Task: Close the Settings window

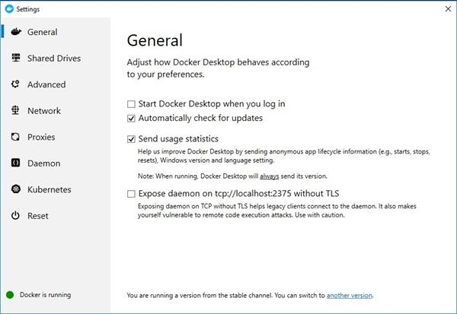Action: pyautogui.click(x=444, y=9)
